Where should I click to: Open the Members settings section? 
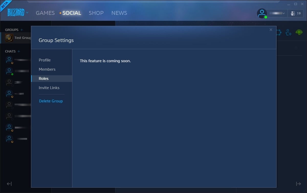click(x=47, y=69)
